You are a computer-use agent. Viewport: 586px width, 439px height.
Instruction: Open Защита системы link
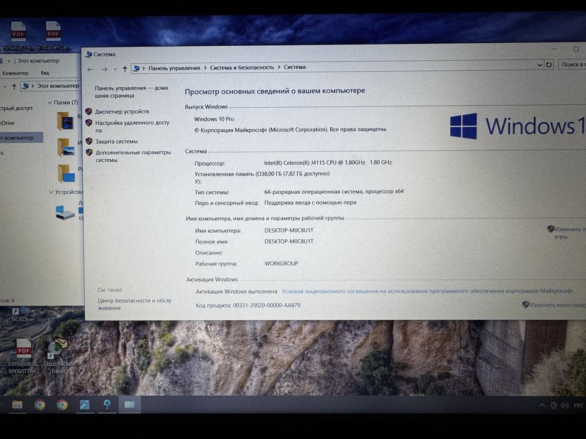coord(116,142)
